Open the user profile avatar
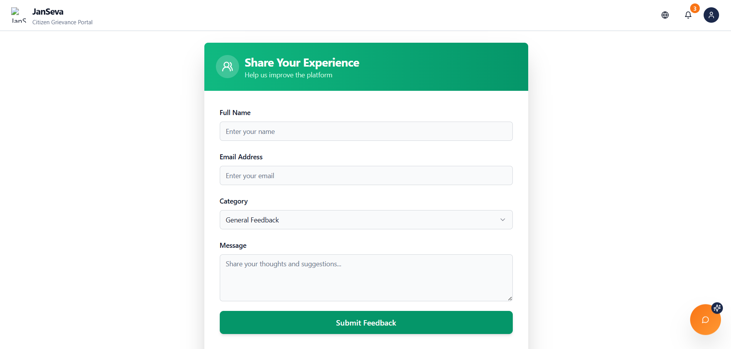The image size is (731, 349). [711, 15]
